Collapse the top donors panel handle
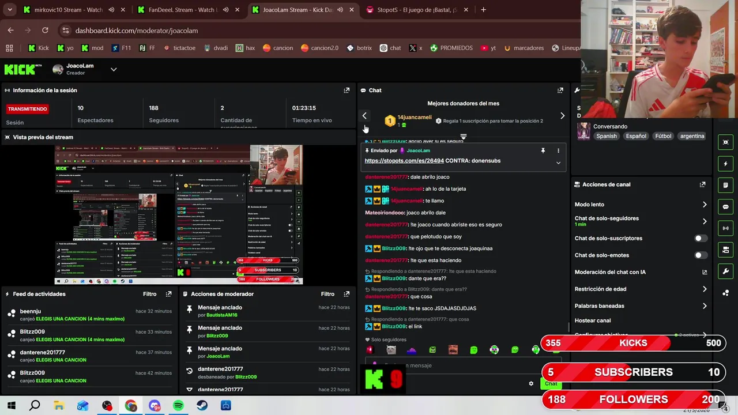 [463, 137]
